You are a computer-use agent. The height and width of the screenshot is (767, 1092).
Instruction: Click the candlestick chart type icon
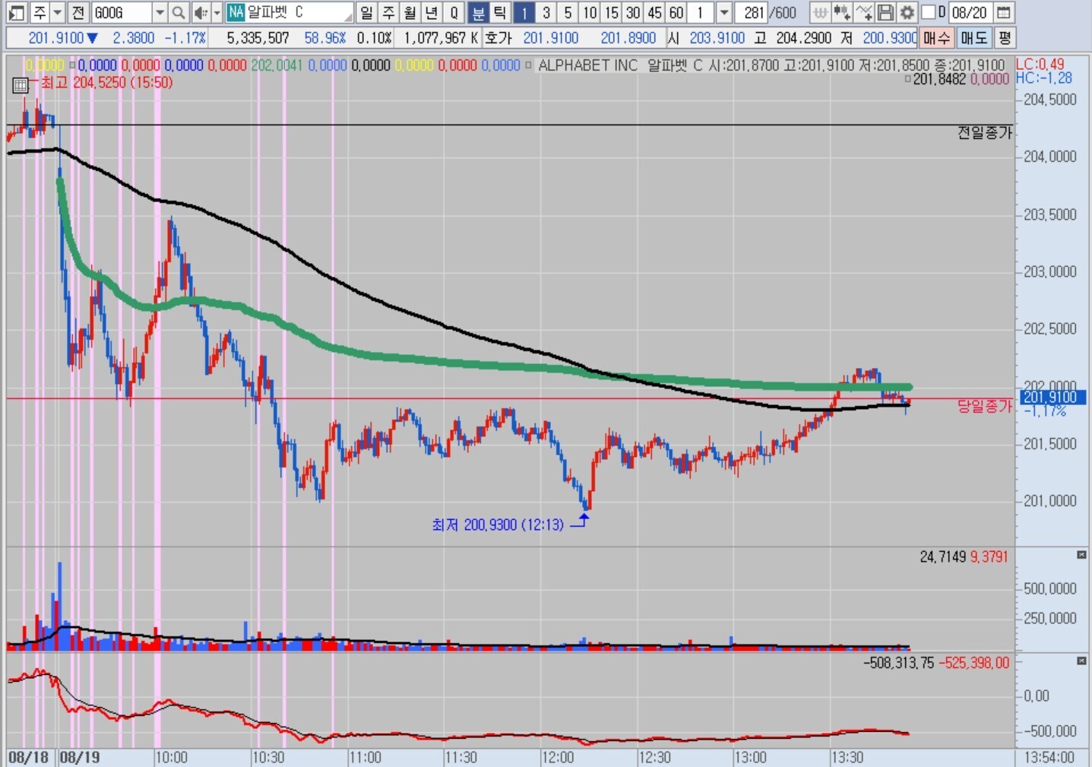point(842,13)
